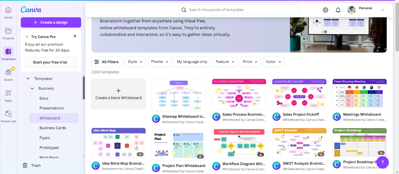
Task: Click the crown Pro badge on Idea Mind Map
Action: click(140, 154)
